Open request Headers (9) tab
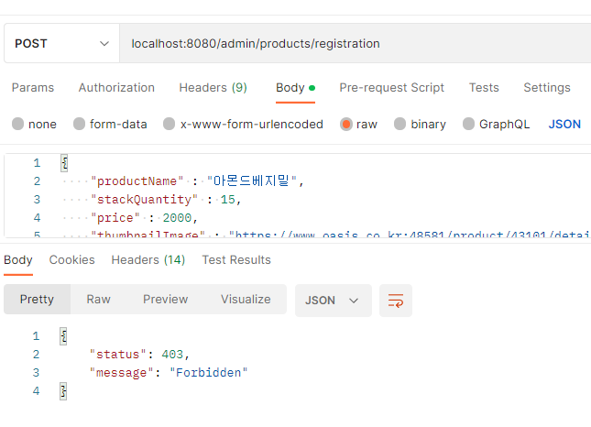 213,87
